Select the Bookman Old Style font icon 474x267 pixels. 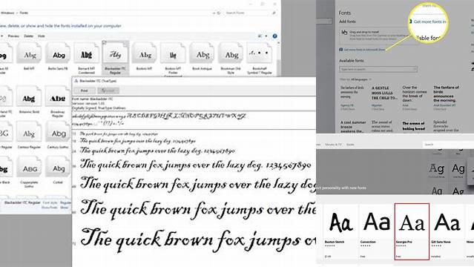231,55
